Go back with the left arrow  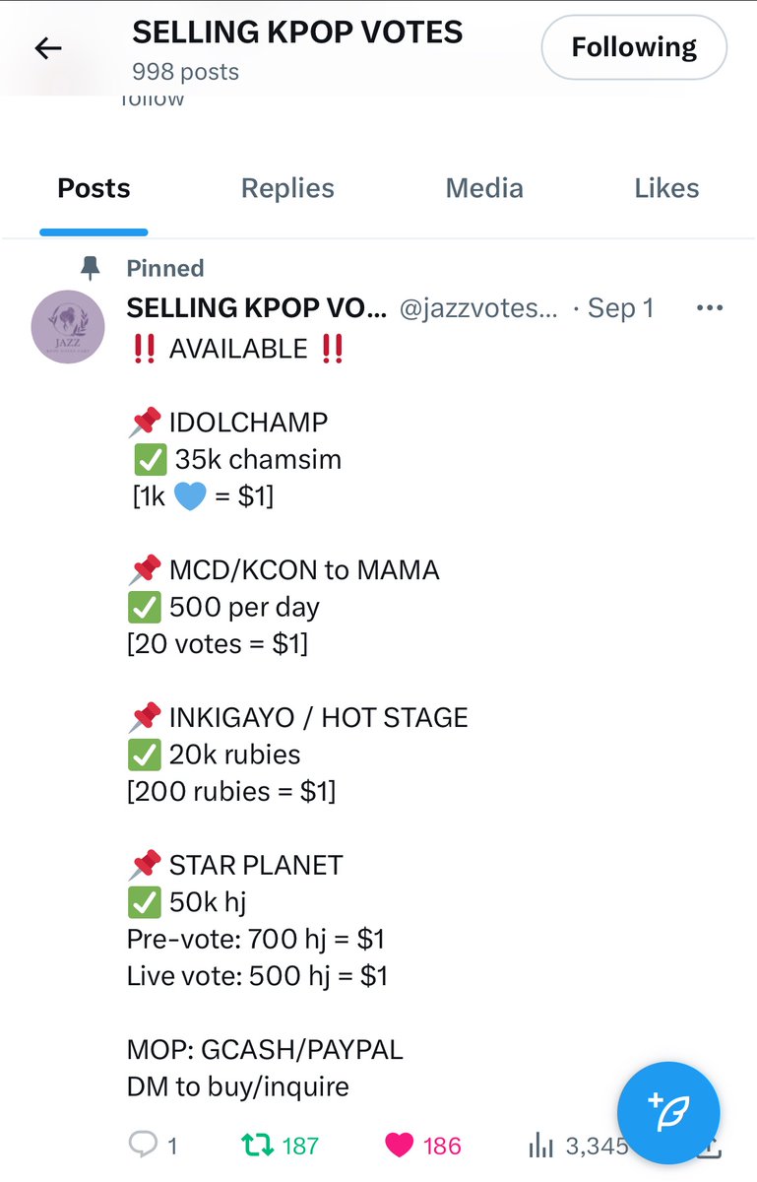[48, 47]
